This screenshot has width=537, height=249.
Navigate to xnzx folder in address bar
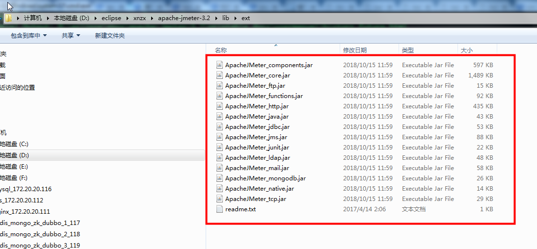point(139,18)
